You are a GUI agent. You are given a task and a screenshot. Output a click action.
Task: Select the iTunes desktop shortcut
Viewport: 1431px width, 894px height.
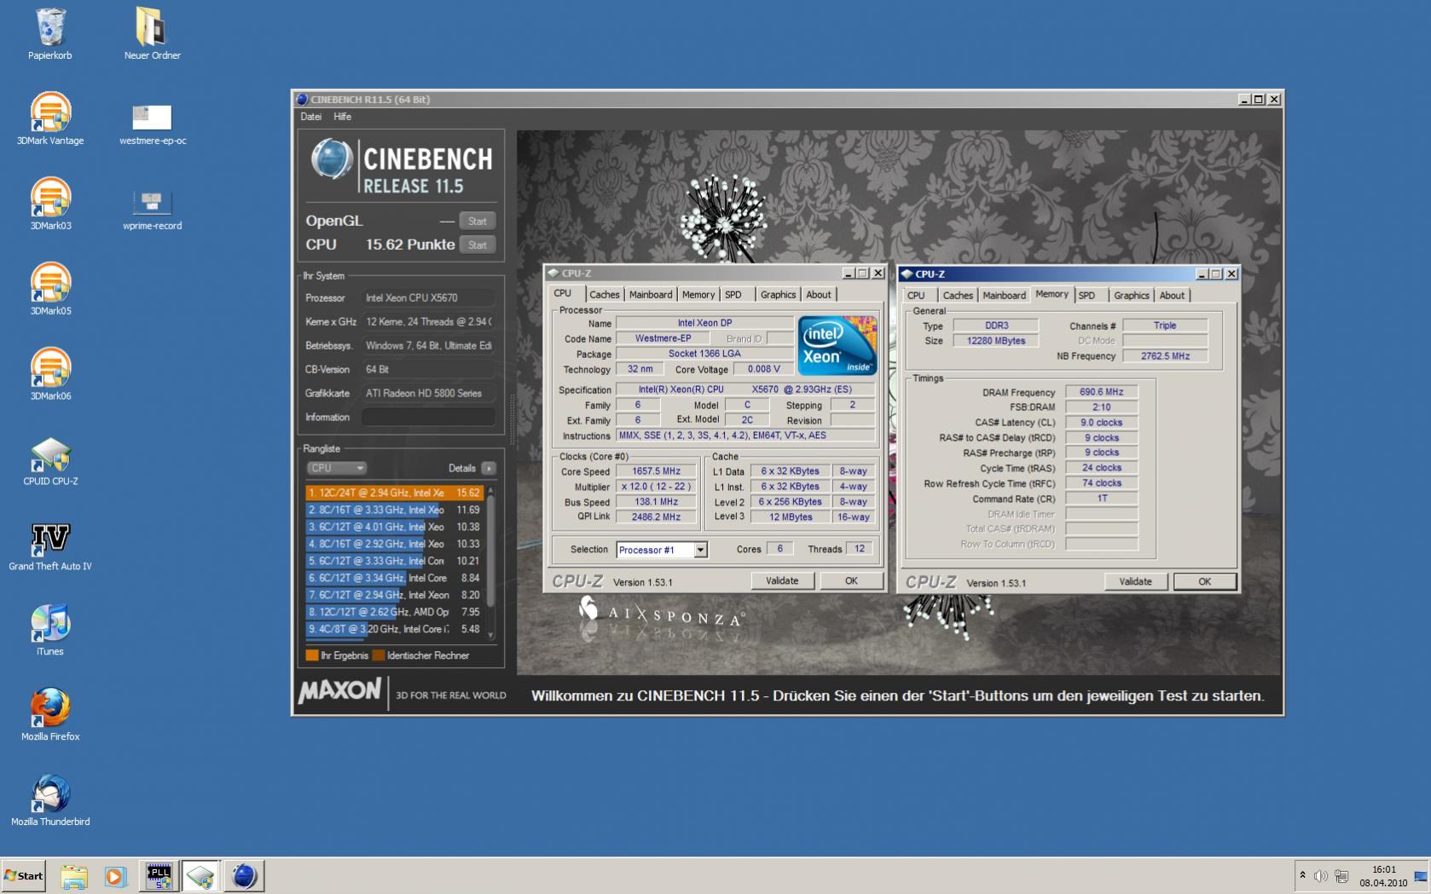coord(50,631)
